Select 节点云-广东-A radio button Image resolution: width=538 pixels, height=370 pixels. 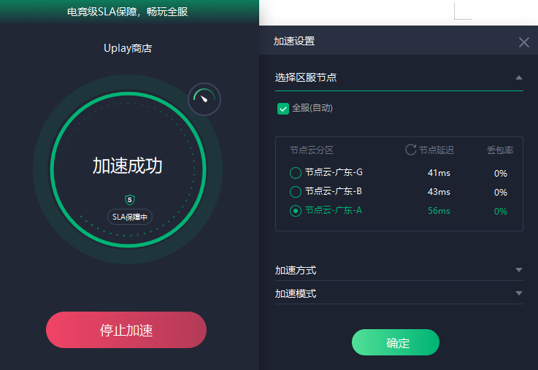pyautogui.click(x=296, y=211)
